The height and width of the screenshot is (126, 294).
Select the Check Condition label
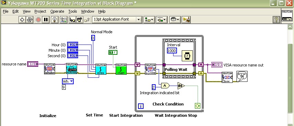pyautogui.click(x=168, y=104)
